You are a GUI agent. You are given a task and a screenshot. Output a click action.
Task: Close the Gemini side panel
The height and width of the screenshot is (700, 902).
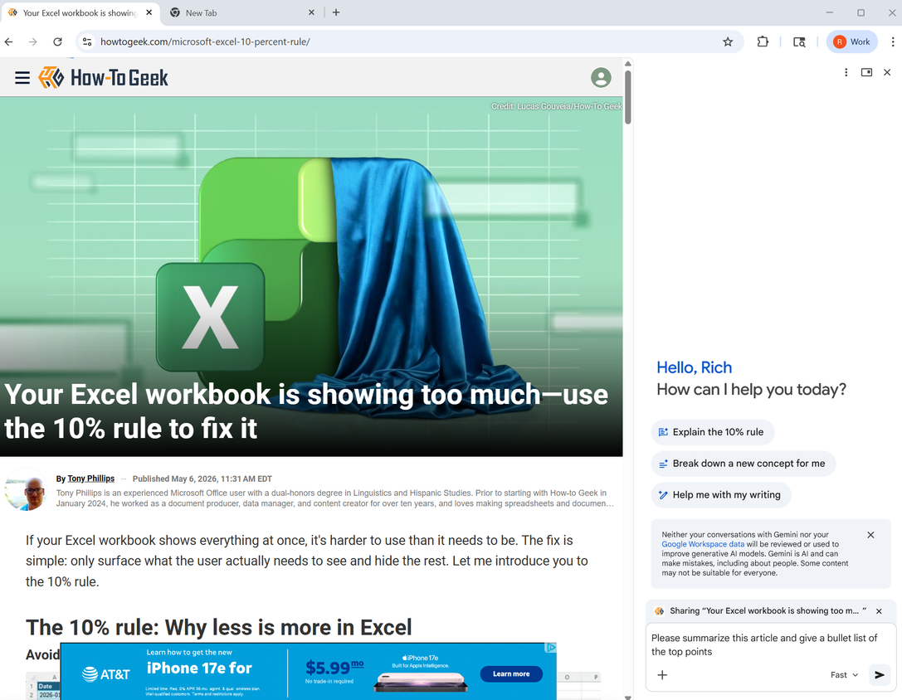pyautogui.click(x=887, y=72)
